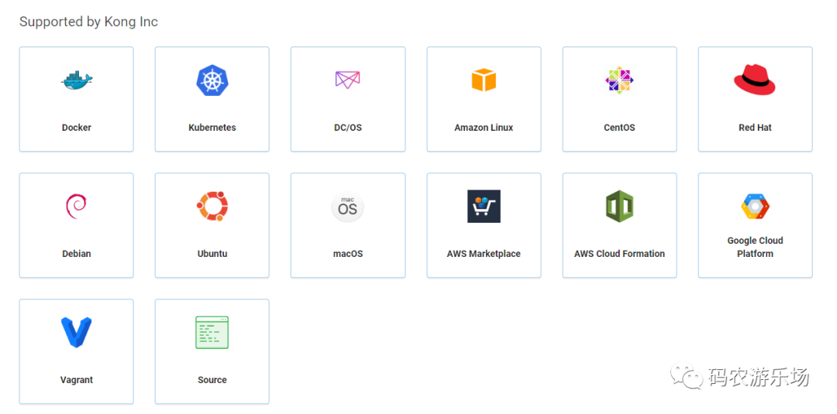Select the macOS label text
The image size is (837, 414).
point(347,254)
